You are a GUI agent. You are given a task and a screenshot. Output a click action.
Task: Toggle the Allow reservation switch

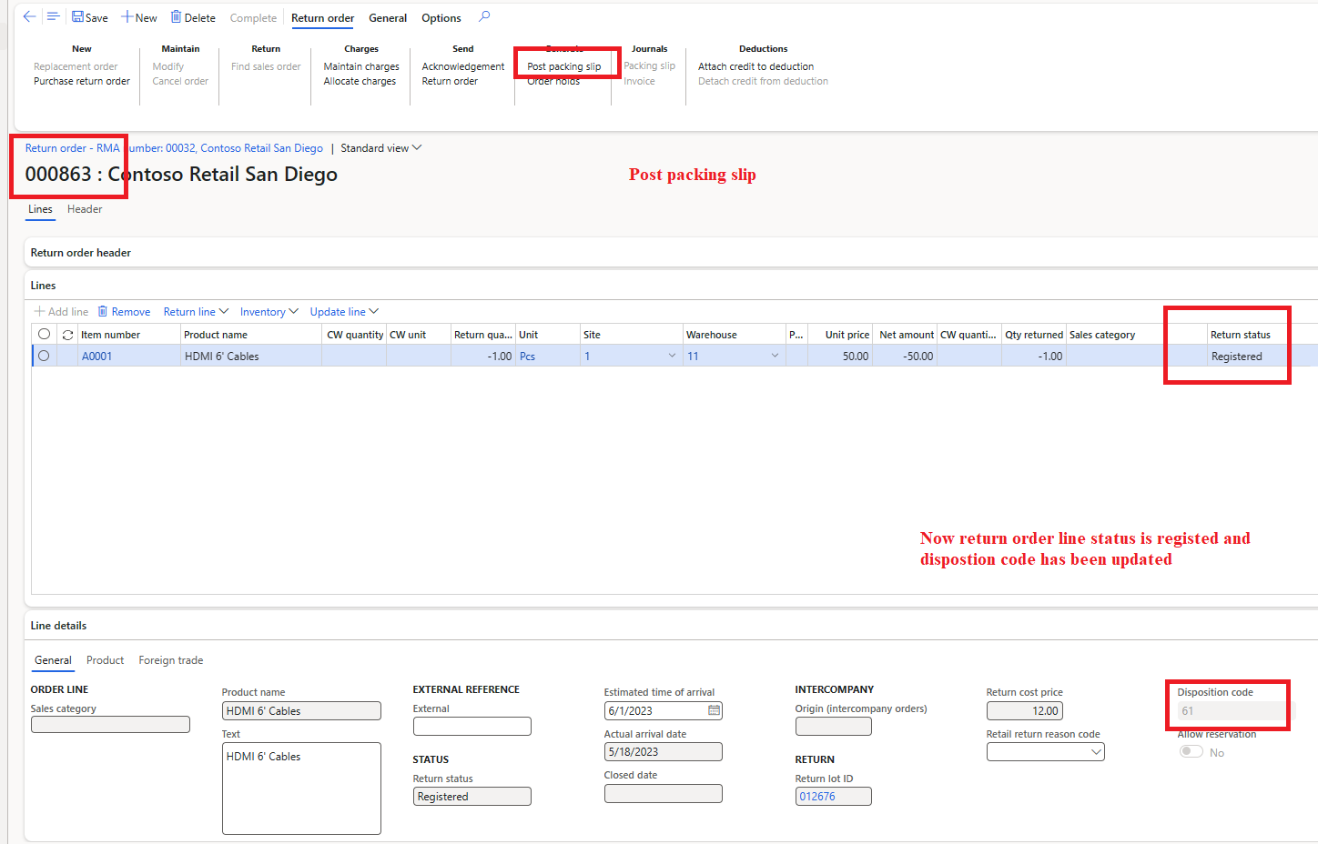(1191, 751)
